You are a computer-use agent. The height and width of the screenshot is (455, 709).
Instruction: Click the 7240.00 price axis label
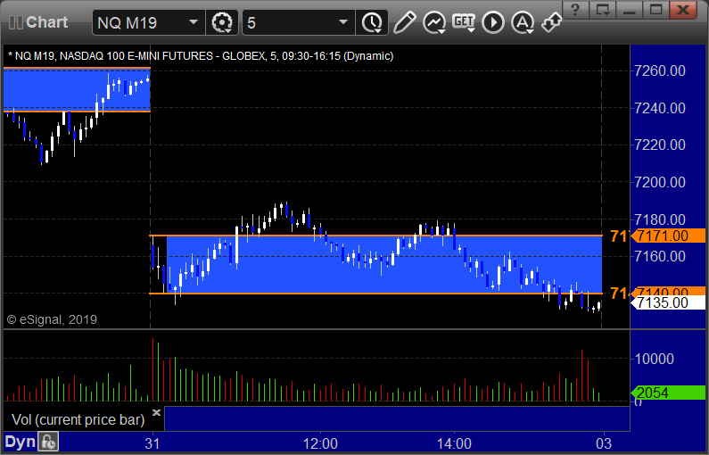tap(660, 108)
